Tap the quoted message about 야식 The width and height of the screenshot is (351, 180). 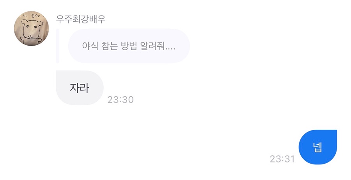tap(129, 46)
